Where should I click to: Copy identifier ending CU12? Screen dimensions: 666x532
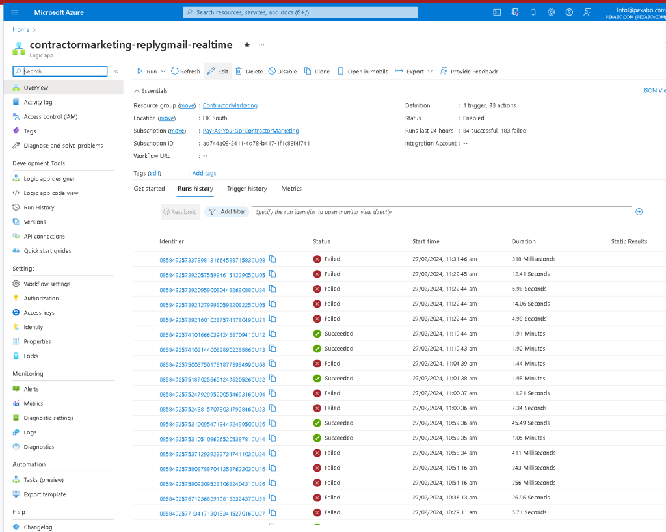coord(273,334)
